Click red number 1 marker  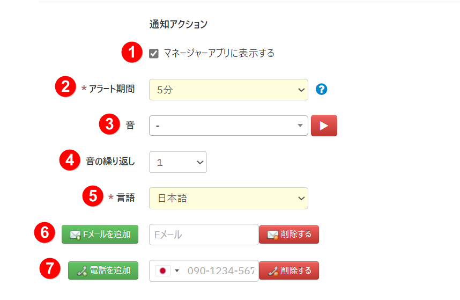131,53
